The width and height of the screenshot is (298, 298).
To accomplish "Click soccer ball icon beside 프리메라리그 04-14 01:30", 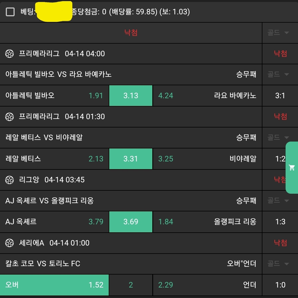I will click(x=10, y=117).
